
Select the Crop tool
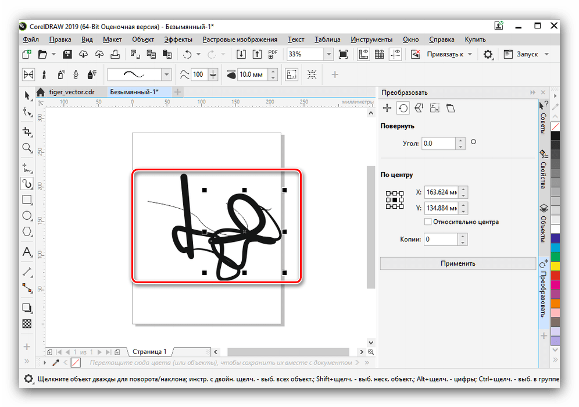[x=27, y=131]
